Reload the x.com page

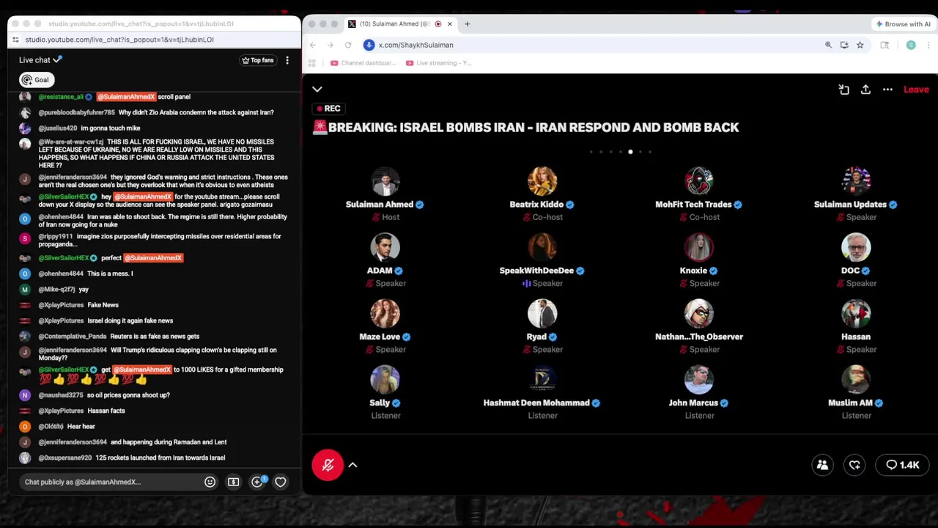click(348, 45)
